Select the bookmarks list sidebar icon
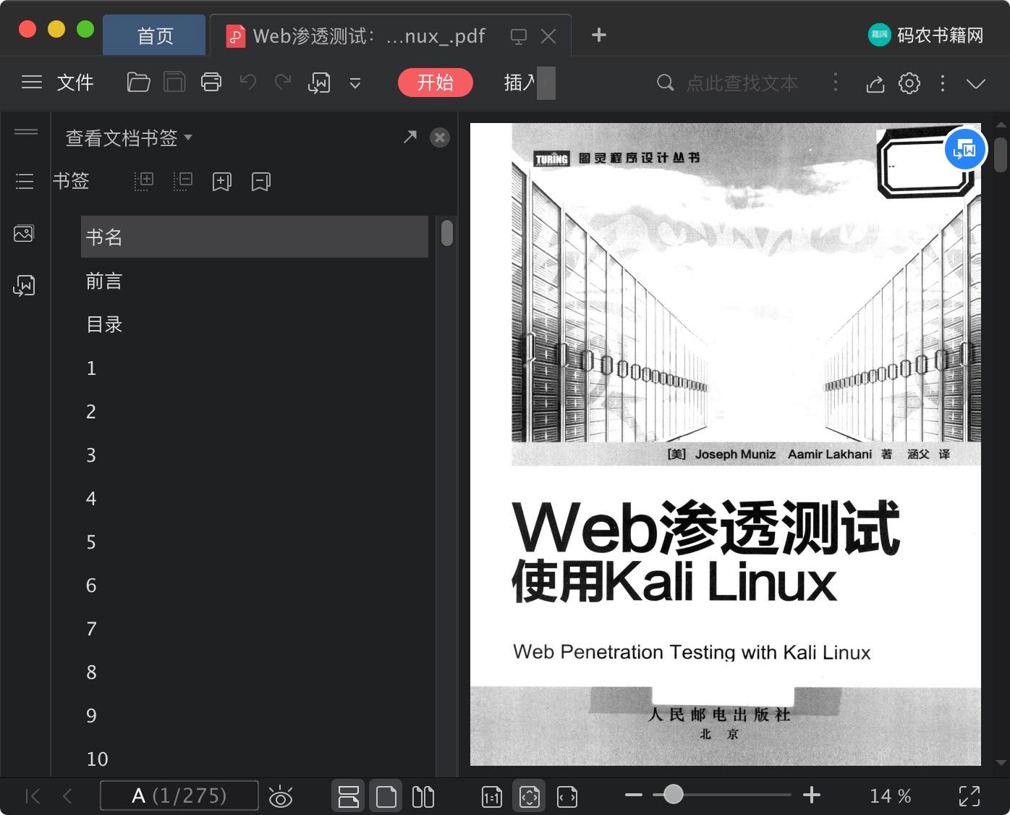 click(x=25, y=181)
